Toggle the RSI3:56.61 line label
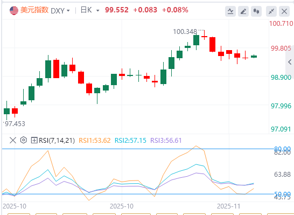This screenshot has height=215, width=294. click(166, 141)
